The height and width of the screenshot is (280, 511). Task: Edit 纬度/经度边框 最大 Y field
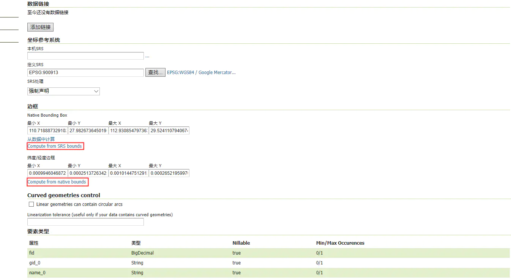[169, 173]
